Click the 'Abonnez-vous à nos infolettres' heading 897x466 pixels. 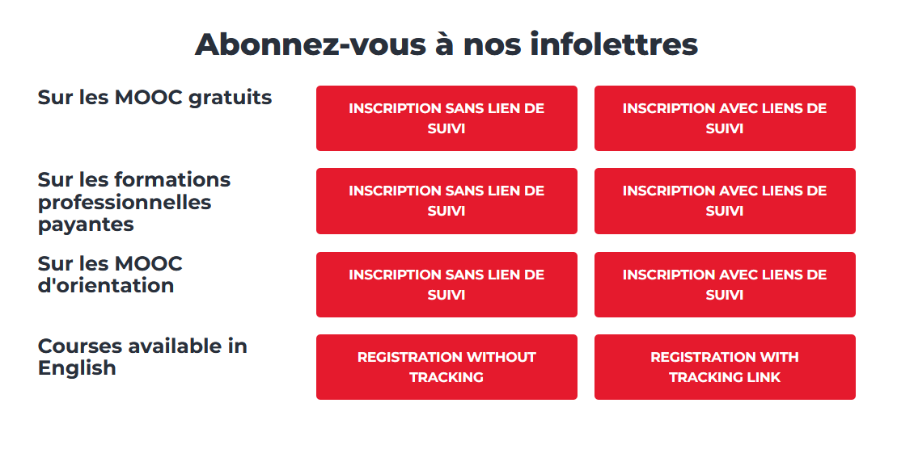click(x=446, y=44)
